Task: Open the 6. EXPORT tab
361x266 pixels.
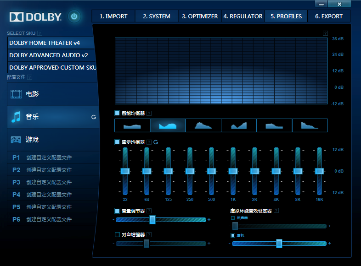Action: 328,16
